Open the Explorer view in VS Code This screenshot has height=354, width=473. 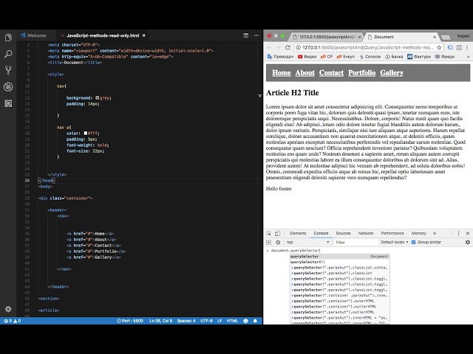coord(8,38)
